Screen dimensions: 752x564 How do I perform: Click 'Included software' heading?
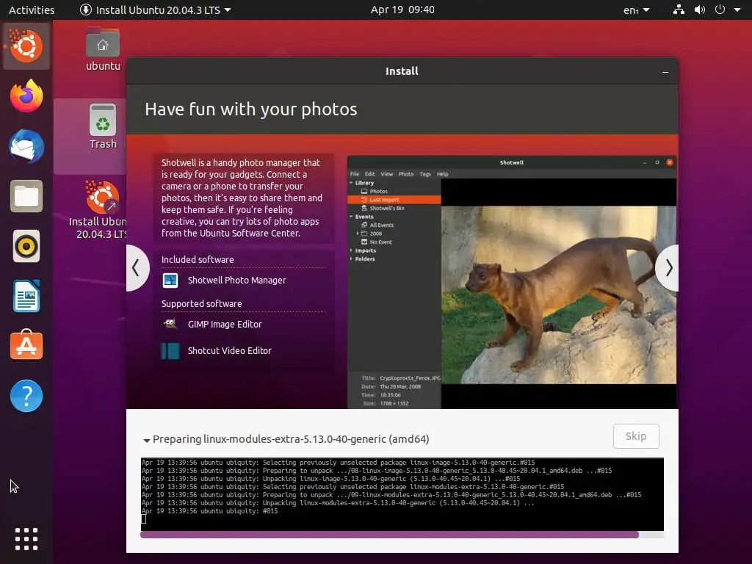coord(198,259)
